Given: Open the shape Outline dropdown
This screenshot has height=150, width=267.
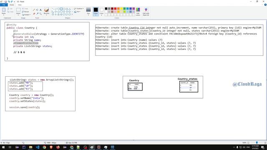Looking at the screenshot, I should 79,8.
